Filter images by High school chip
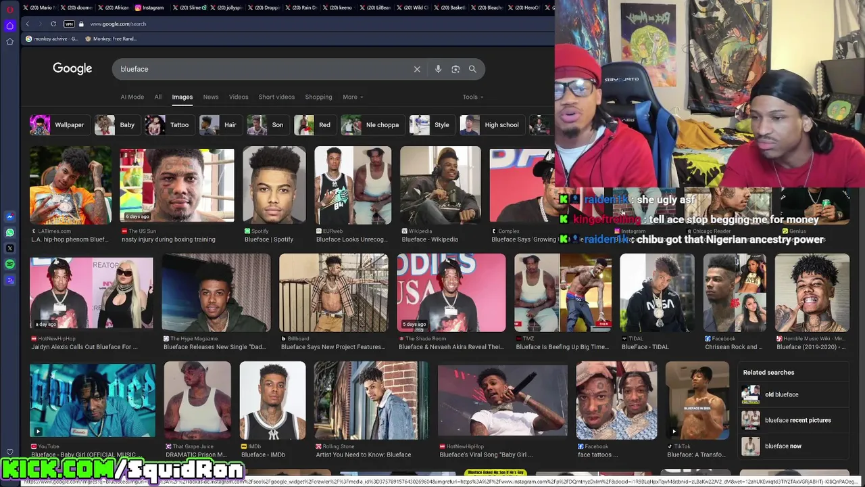The width and height of the screenshot is (865, 487). 491,124
